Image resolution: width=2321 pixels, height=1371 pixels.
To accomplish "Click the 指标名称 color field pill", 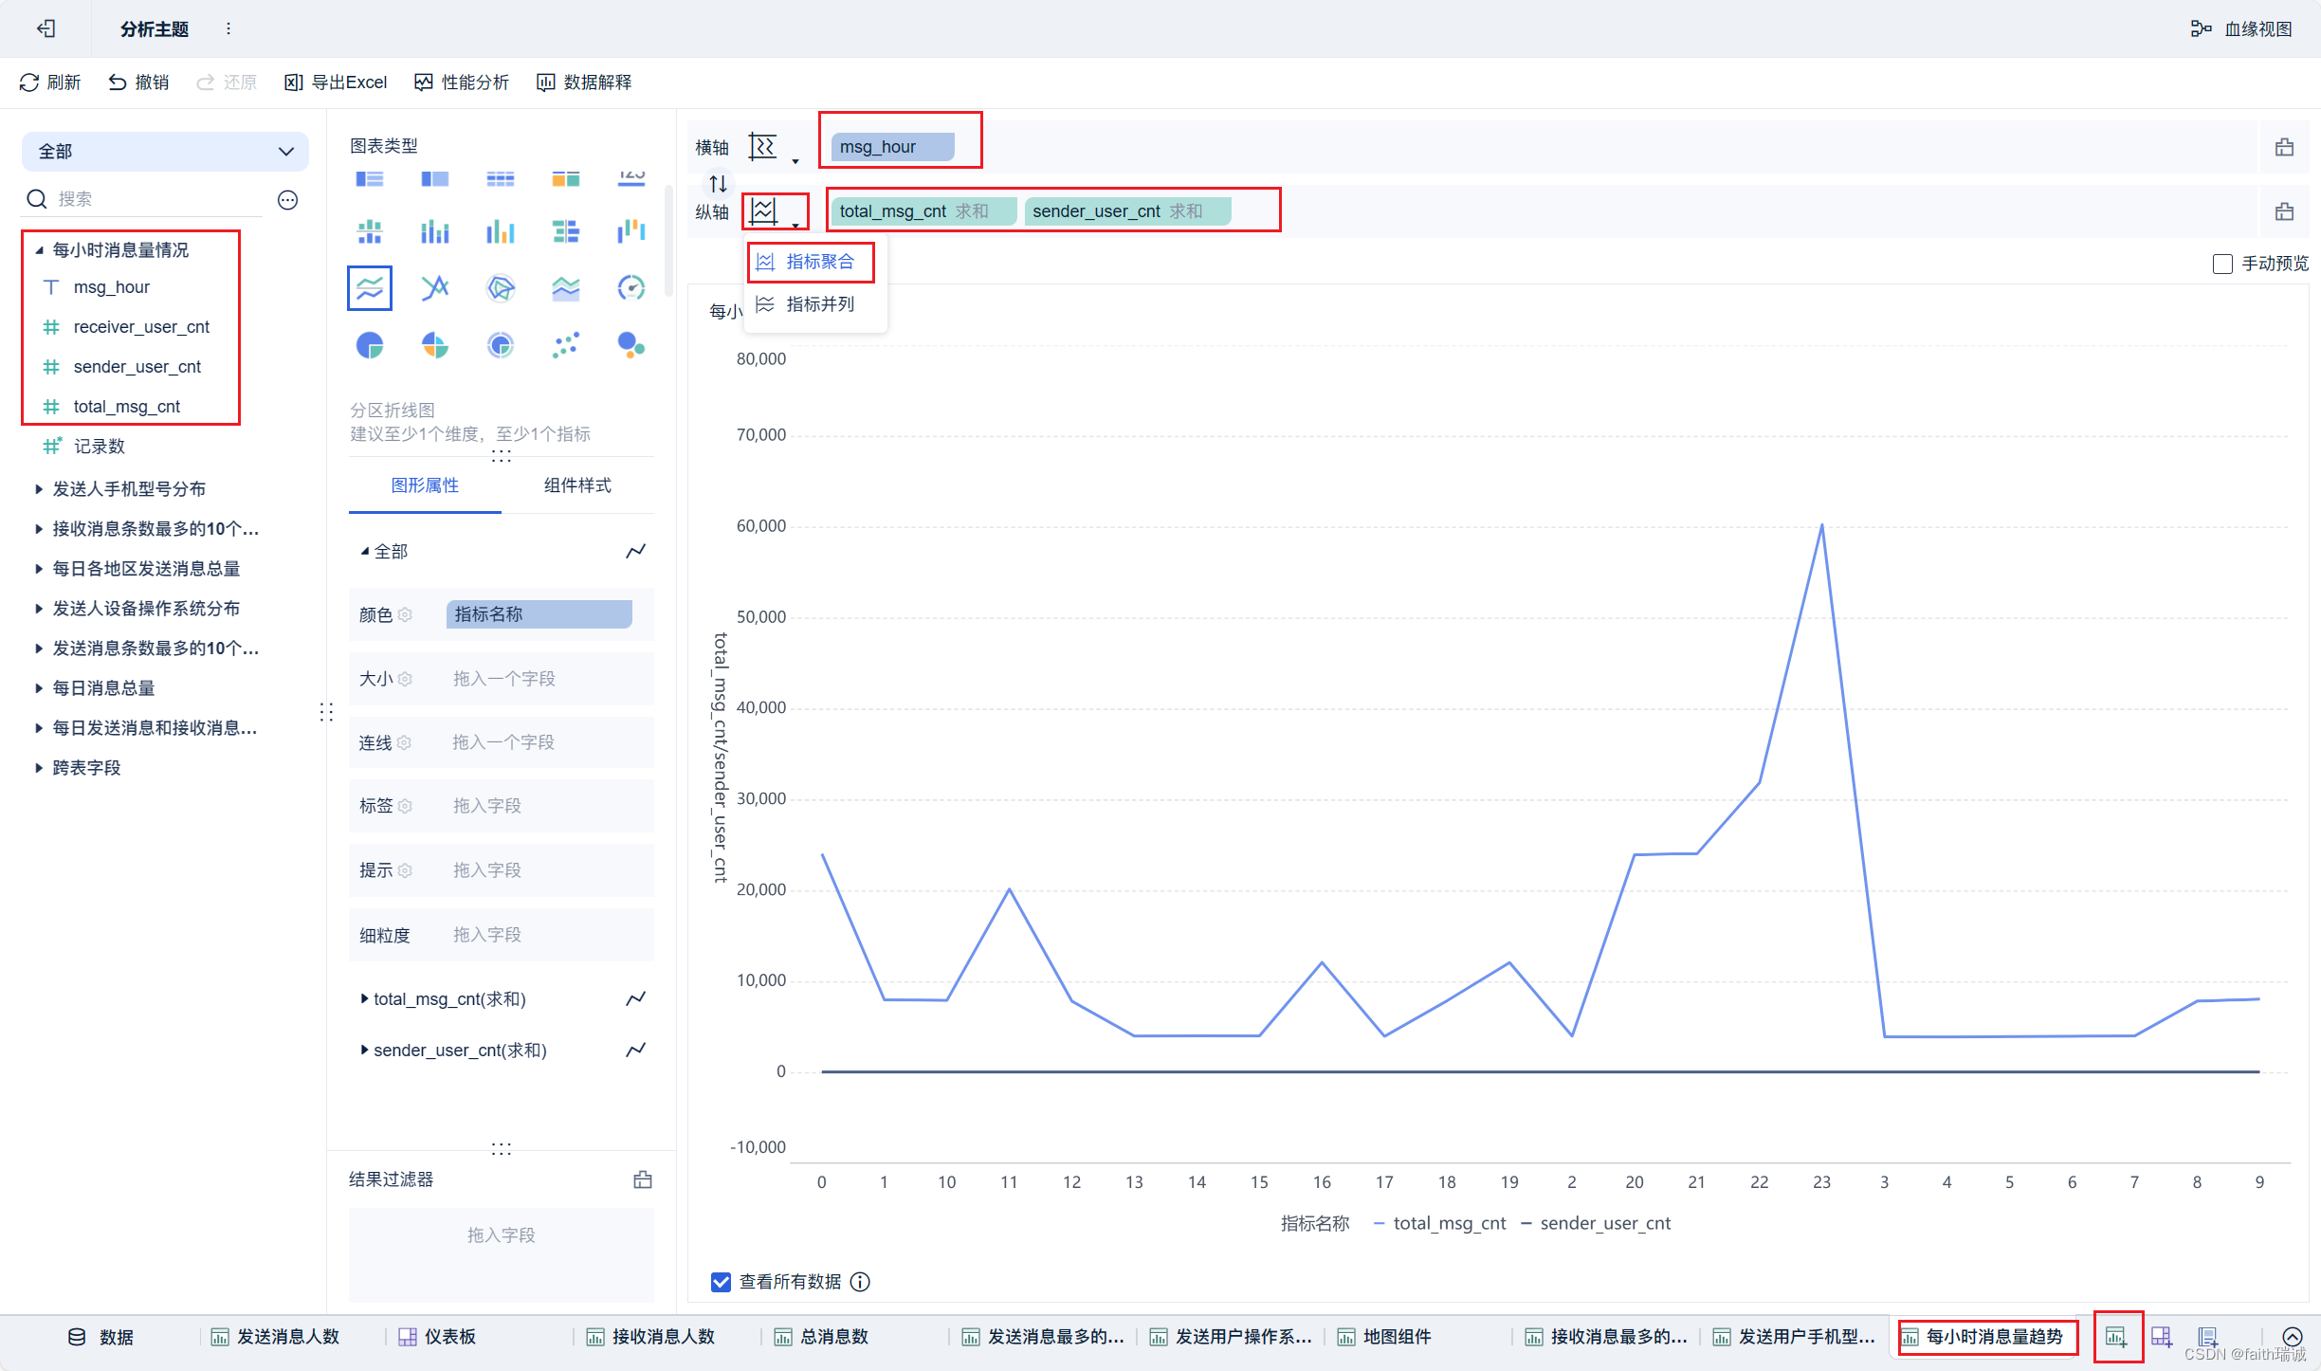I will coord(539,614).
